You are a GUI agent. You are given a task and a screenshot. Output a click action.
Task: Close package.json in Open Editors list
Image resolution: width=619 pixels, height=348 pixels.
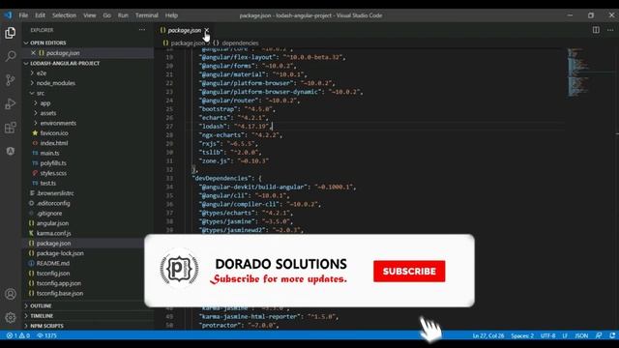[x=33, y=53]
